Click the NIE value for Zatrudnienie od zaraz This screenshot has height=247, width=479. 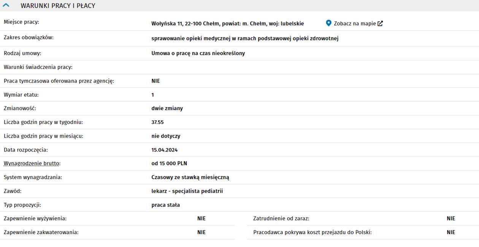point(450,219)
